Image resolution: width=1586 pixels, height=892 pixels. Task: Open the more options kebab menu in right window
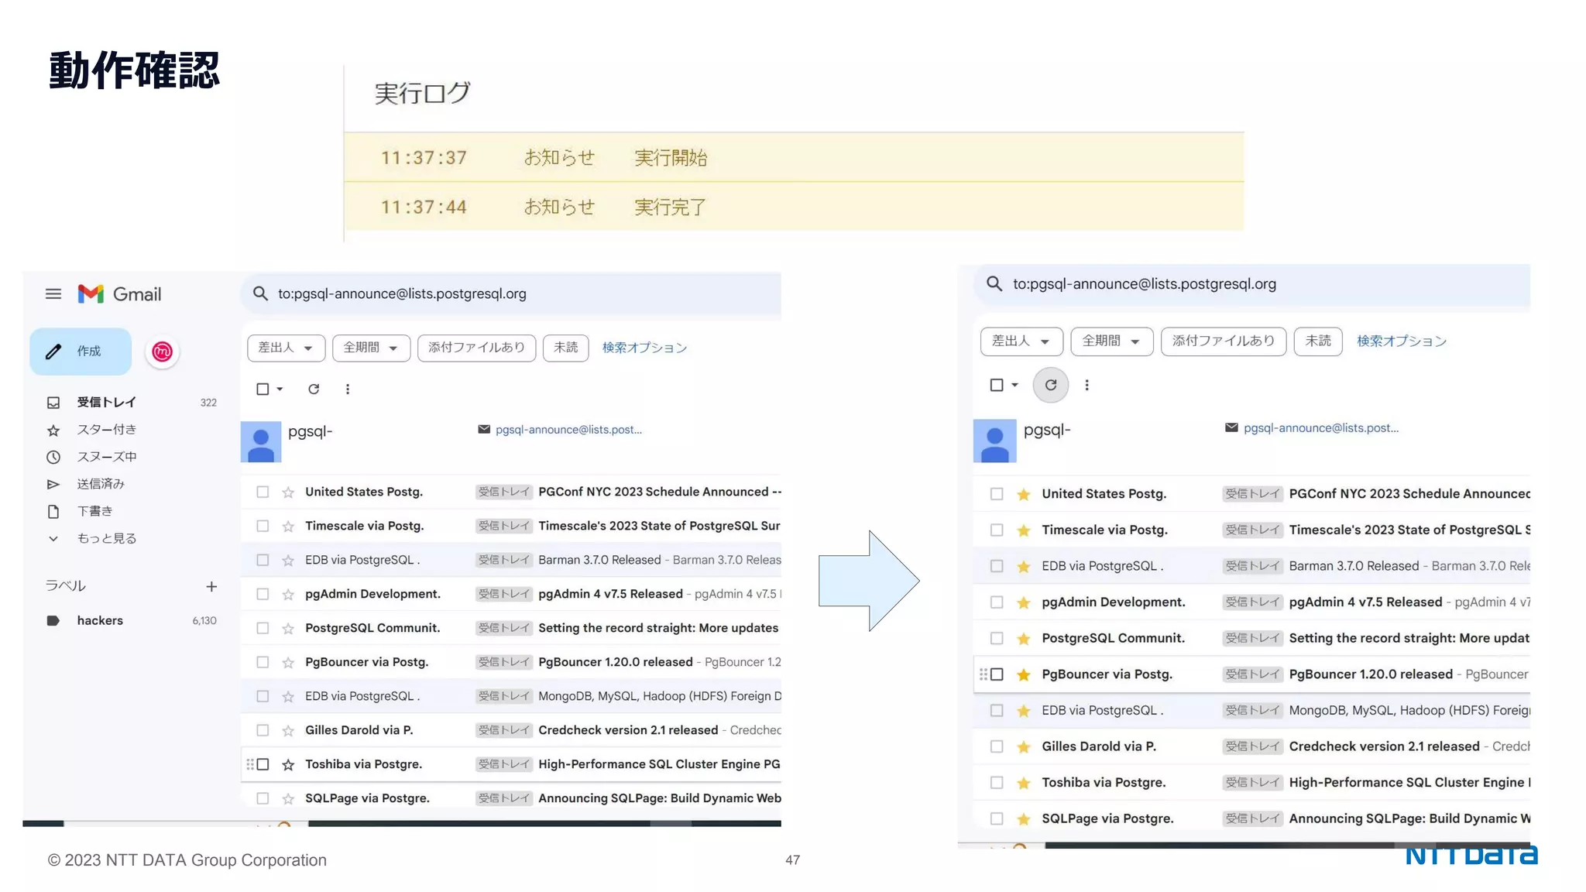point(1087,385)
